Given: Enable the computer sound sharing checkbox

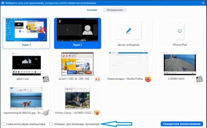Looking at the screenshot, I should 3,124.
